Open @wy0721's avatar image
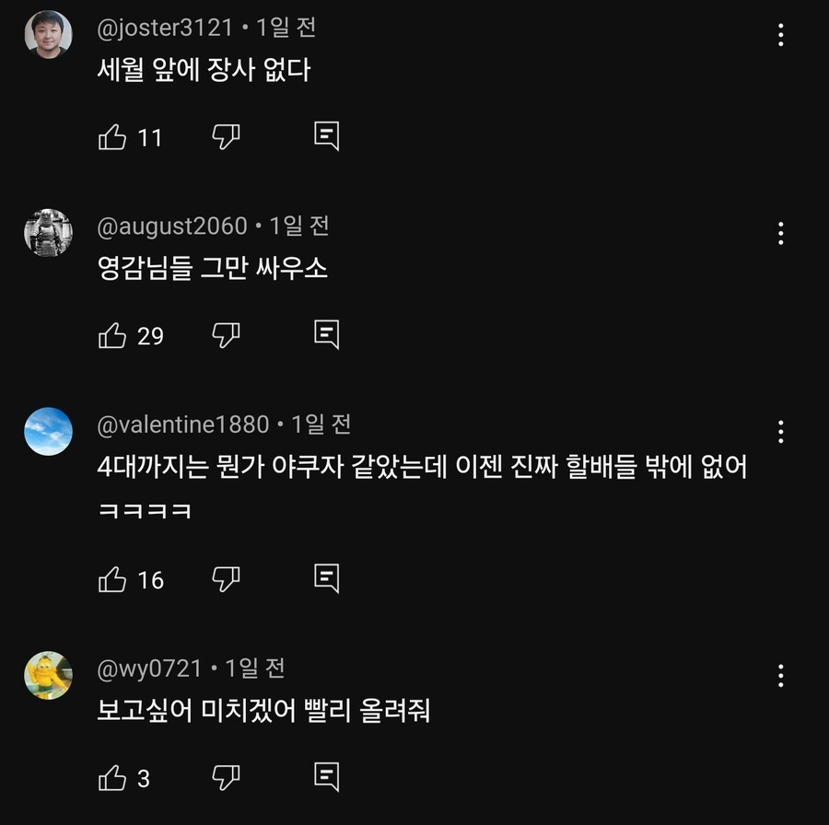The image size is (829, 825). pos(48,675)
